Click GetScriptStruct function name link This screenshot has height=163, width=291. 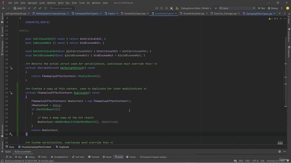71,68
